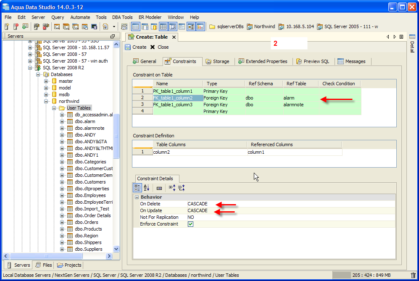Open SQL Server 2005 - 111 shortcut

coord(348,26)
